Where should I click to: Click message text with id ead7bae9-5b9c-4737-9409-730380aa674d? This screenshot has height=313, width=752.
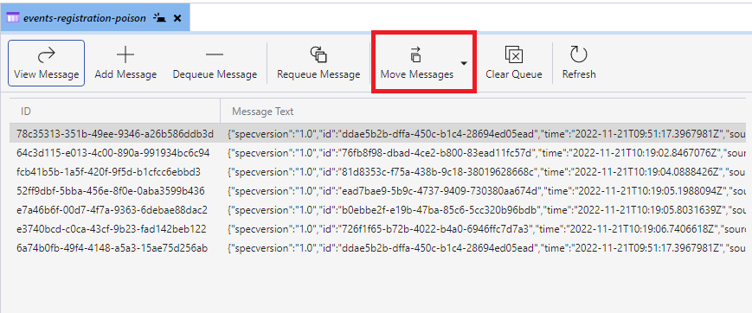tap(487, 191)
